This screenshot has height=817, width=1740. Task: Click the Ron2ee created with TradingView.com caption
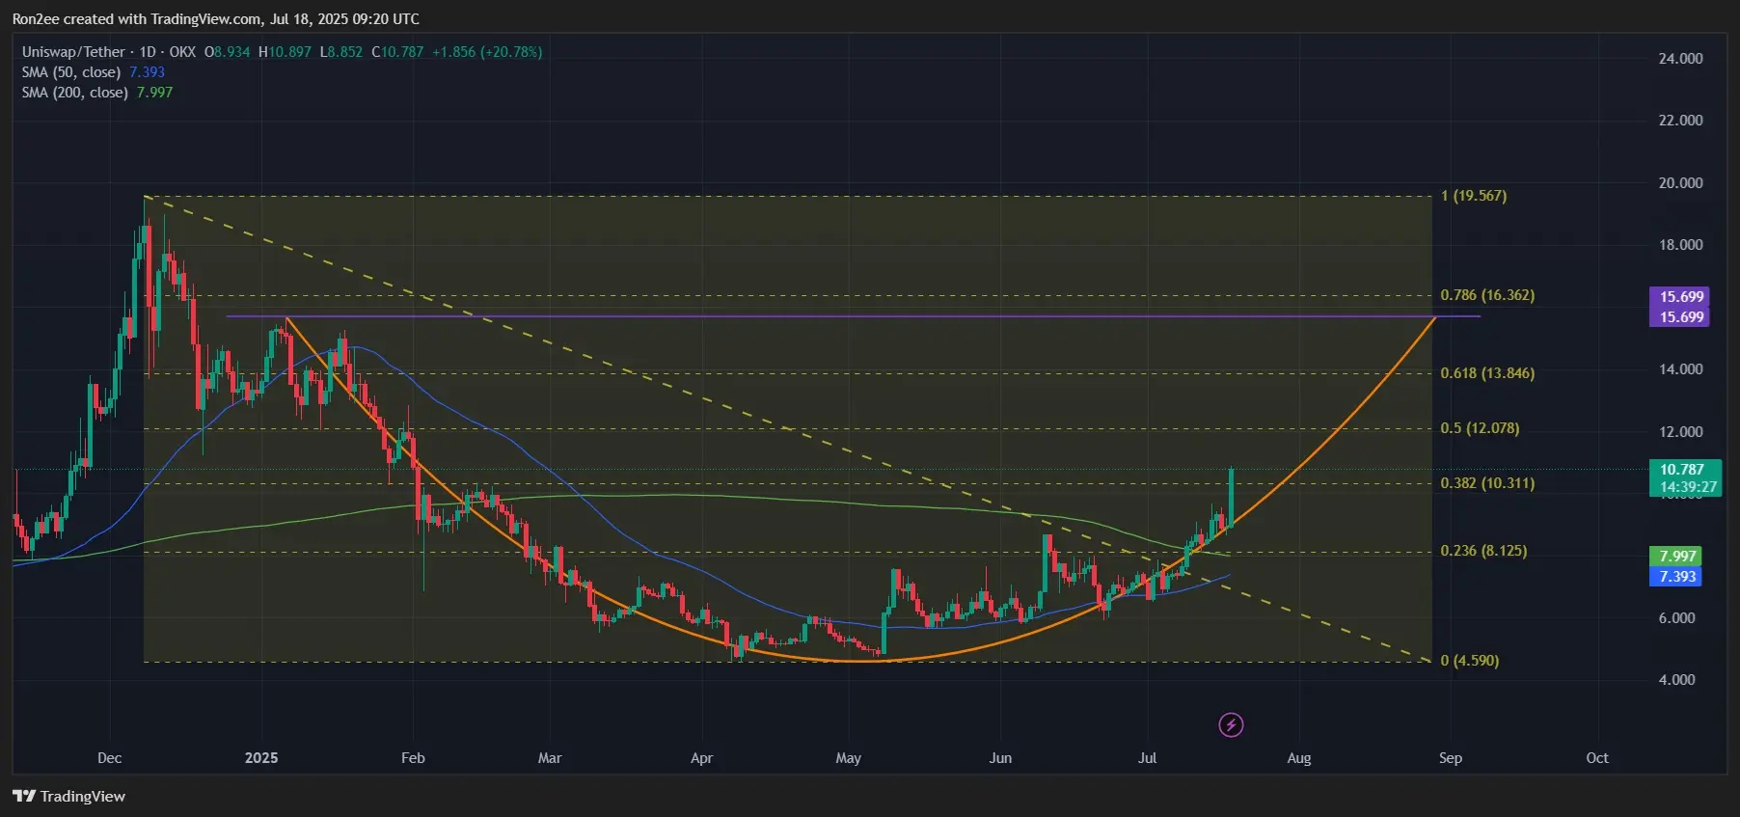coord(216,19)
